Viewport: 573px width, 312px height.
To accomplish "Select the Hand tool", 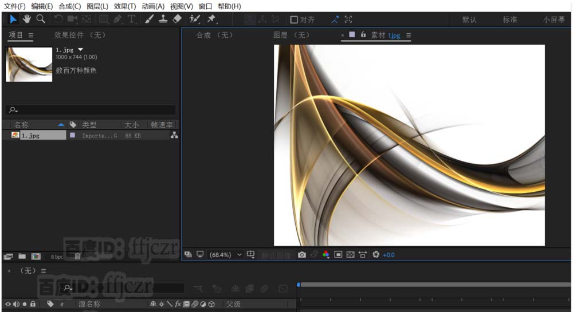I will (x=27, y=19).
